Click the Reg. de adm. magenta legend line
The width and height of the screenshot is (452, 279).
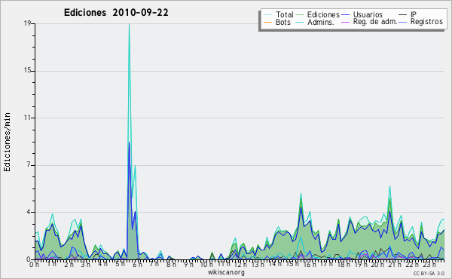click(x=345, y=22)
